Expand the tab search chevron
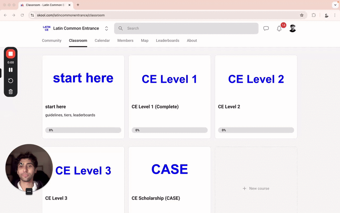Screen dimensions: 340x213 pyautogui.click(x=335, y=5)
